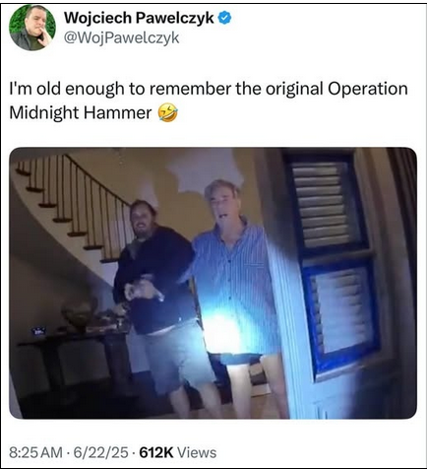The width and height of the screenshot is (427, 469).
Task: Click the blue verified checkmark badge
Action: coord(224,18)
